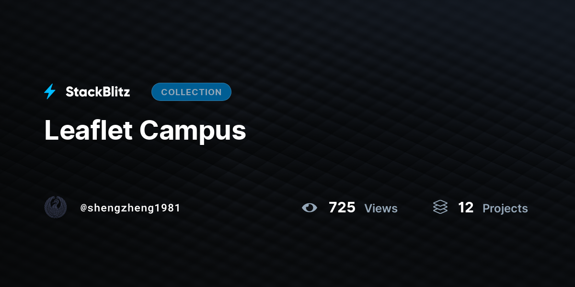575x287 pixels.
Task: Click the 725 view count number
Action: click(342, 208)
